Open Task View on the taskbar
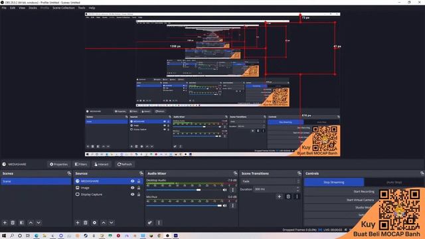425x239 pixels. pos(28,236)
